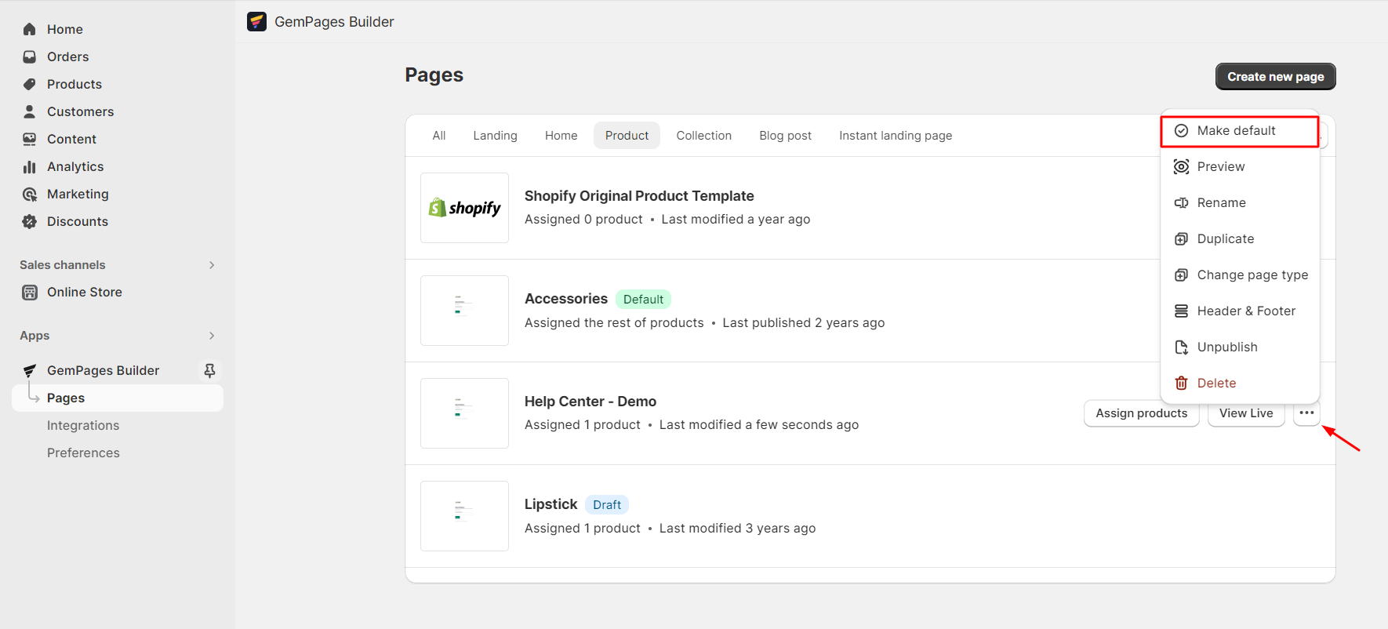The width and height of the screenshot is (1388, 629).
Task: Click the Create new page button
Action: 1275,77
